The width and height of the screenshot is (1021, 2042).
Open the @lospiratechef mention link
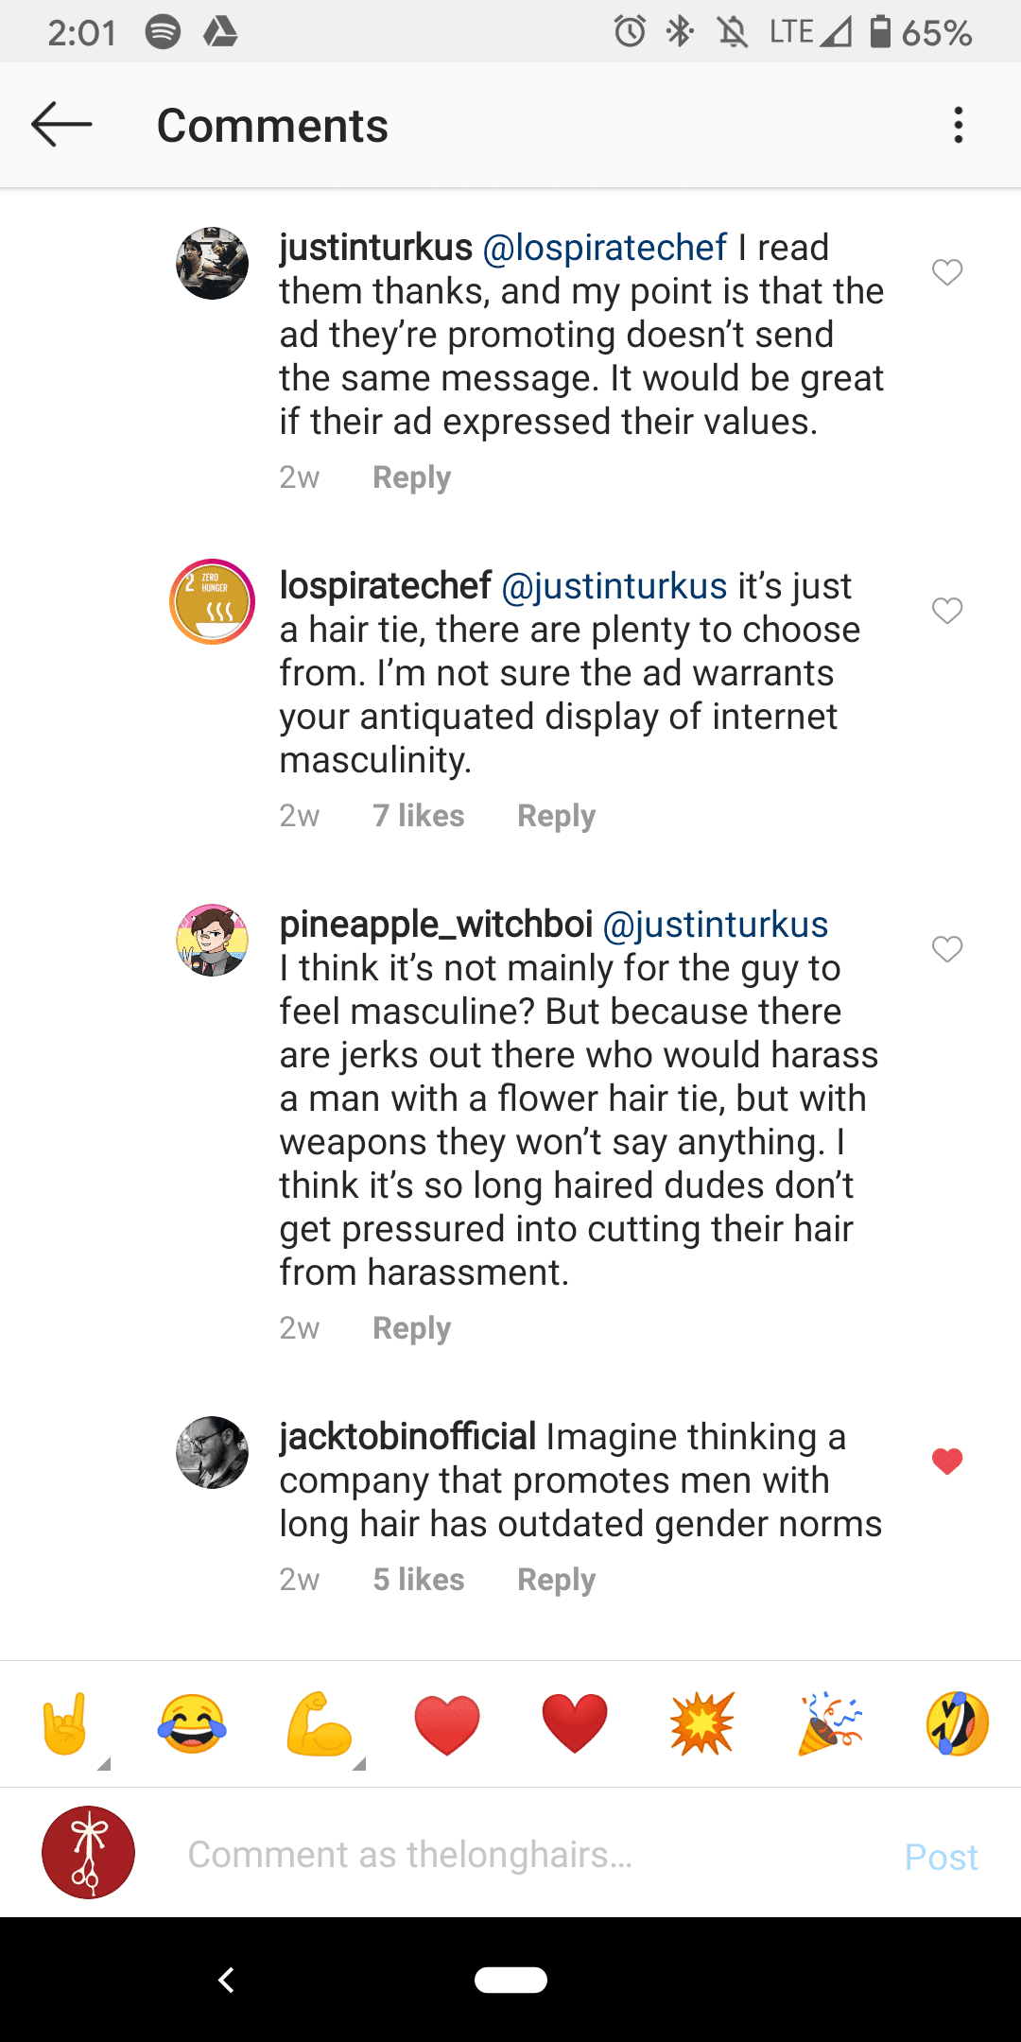605,248
